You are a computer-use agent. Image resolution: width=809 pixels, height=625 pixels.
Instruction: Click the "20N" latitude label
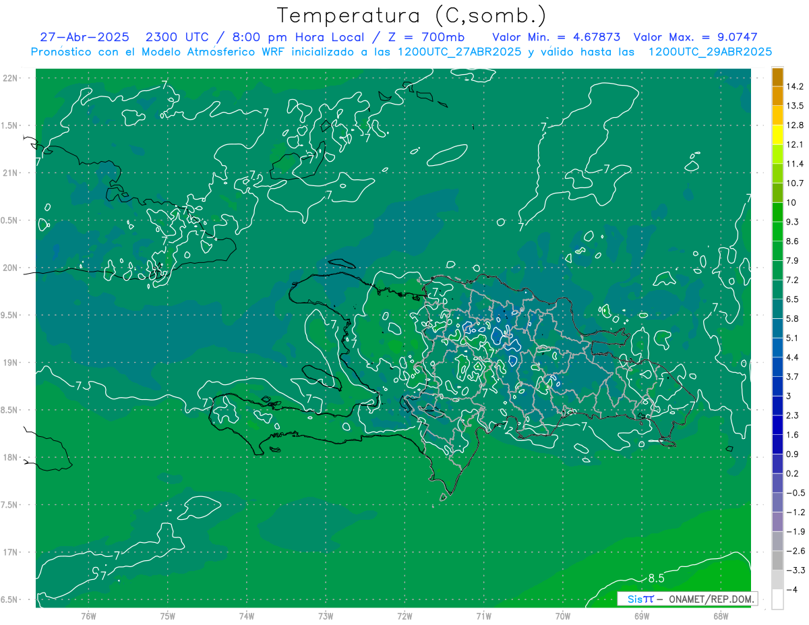[x=10, y=268]
